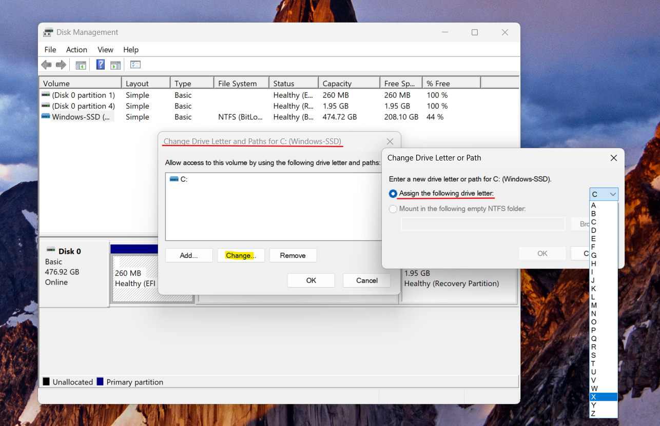
Task: Click the Back arrow in Disk Management toolbar
Action: [x=46, y=65]
